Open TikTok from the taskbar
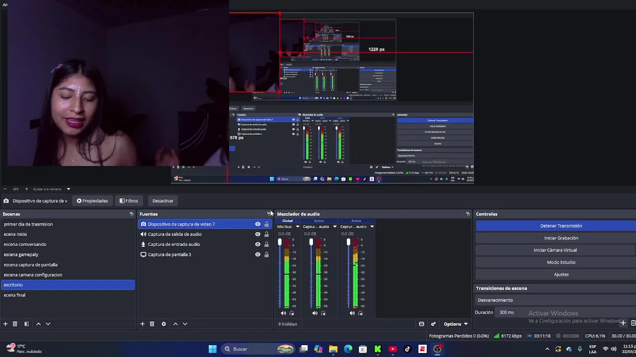Image resolution: width=636 pixels, height=357 pixels. [x=407, y=349]
